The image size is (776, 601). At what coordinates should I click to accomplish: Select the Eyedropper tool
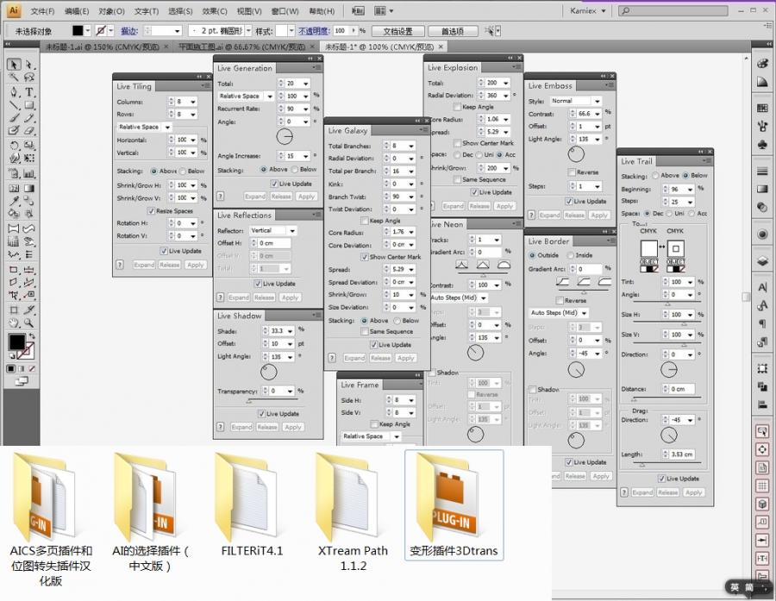14,201
